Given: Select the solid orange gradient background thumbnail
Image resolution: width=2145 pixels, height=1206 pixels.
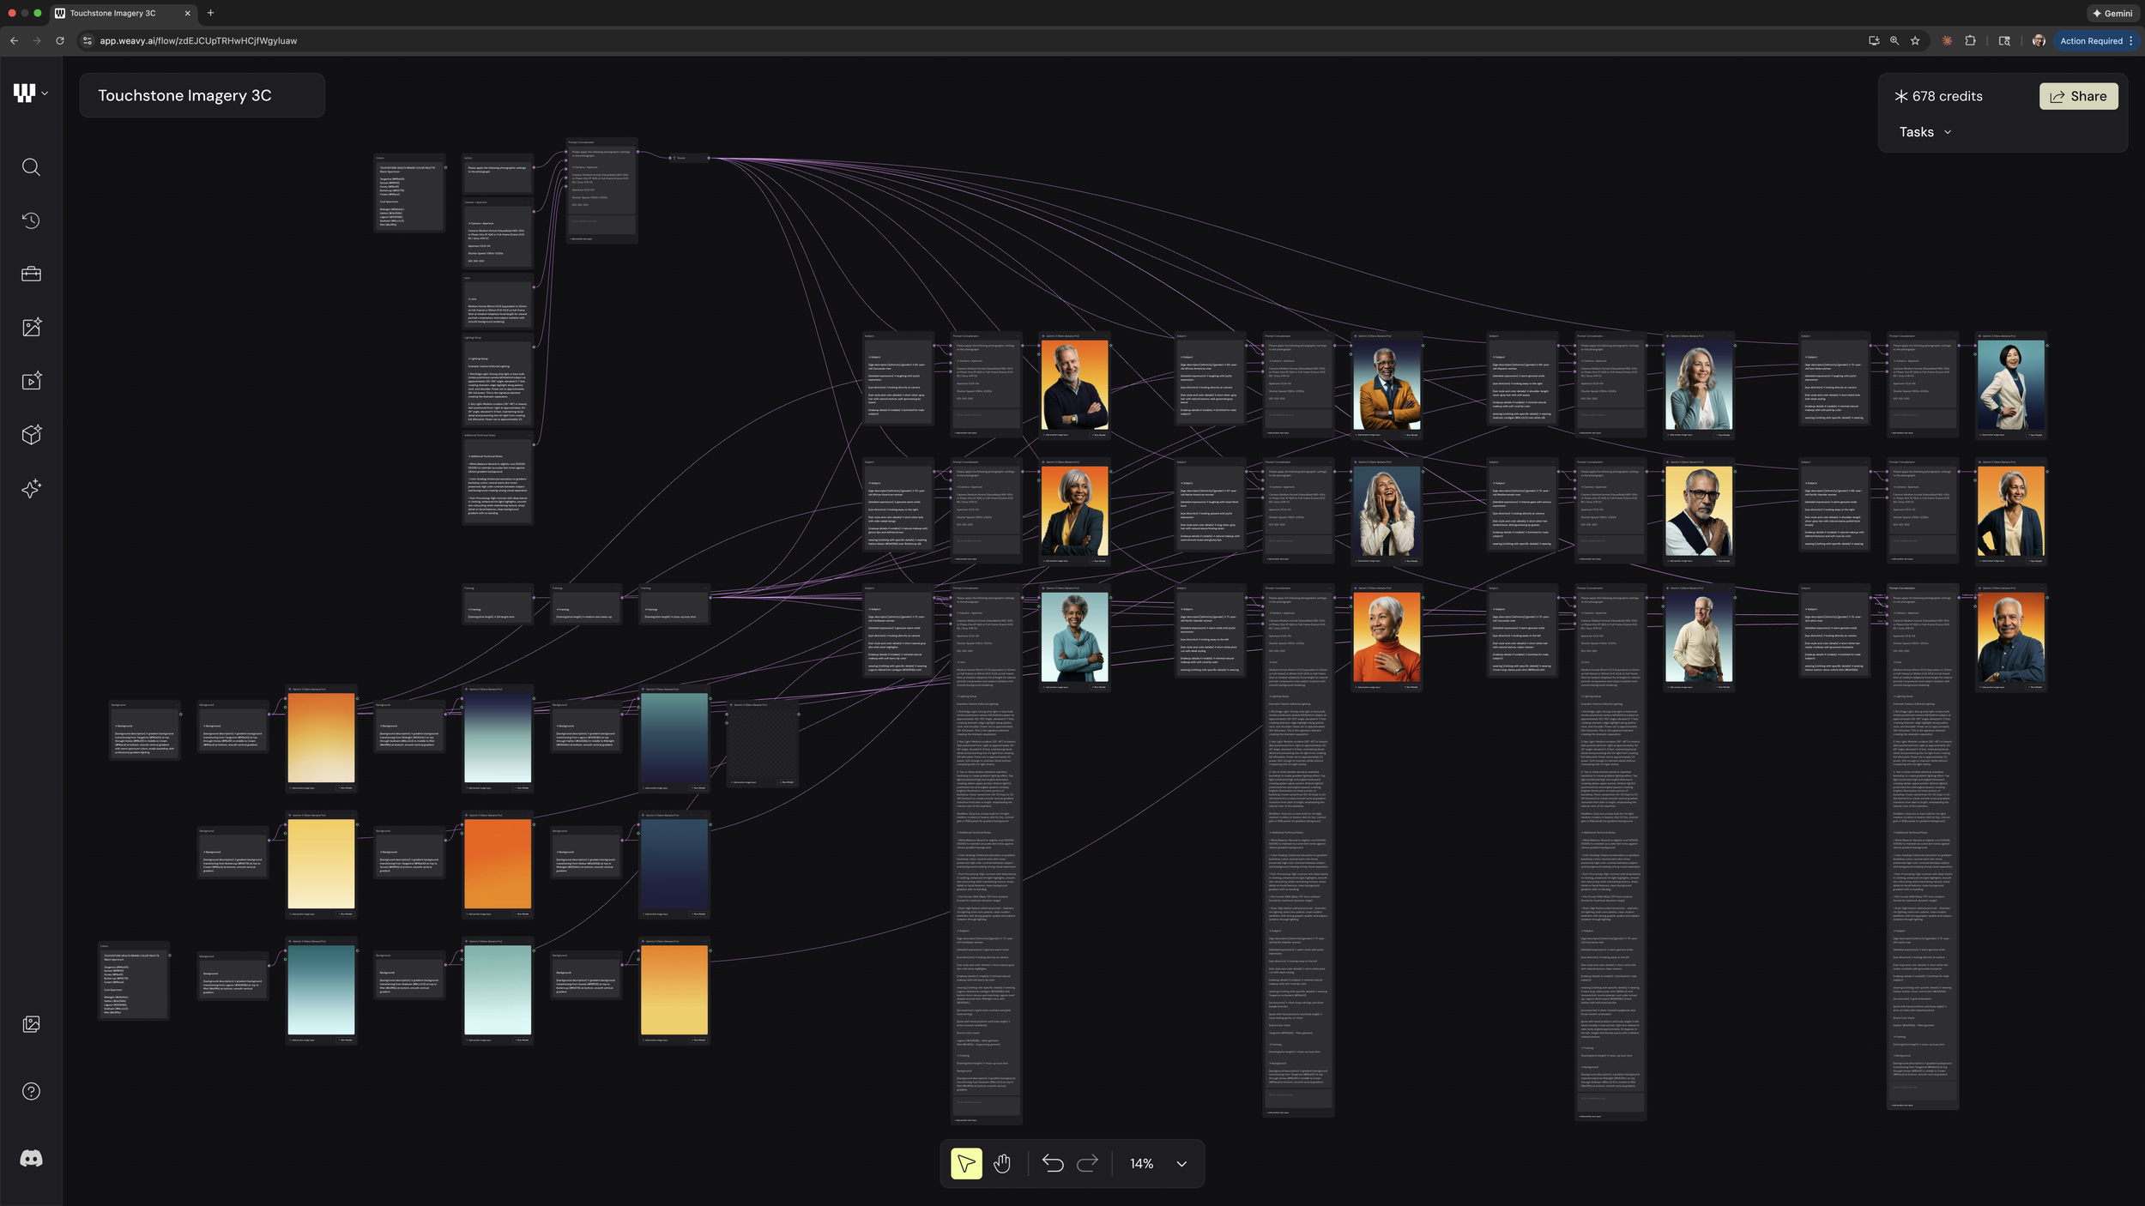Looking at the screenshot, I should (498, 864).
